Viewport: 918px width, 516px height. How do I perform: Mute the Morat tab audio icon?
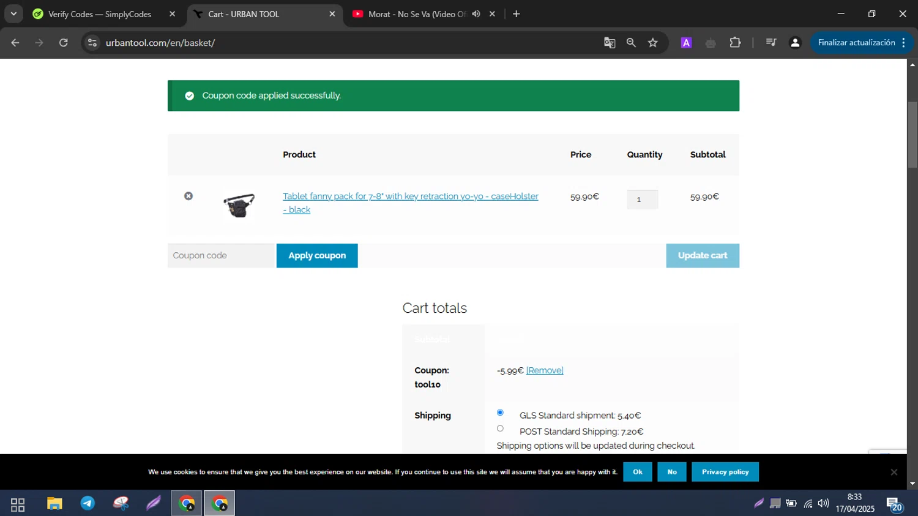click(476, 14)
